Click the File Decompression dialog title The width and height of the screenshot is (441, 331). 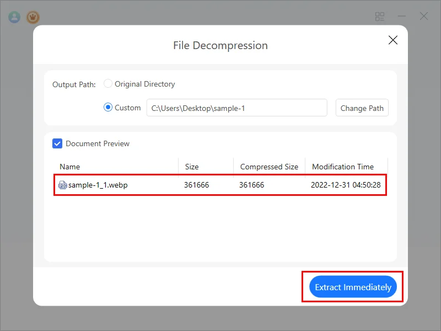pos(220,45)
